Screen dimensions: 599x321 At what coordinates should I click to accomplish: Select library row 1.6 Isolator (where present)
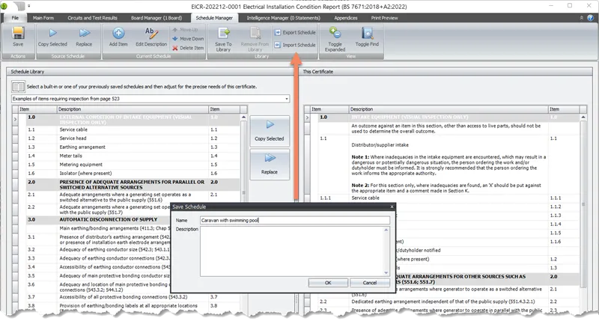coord(130,174)
